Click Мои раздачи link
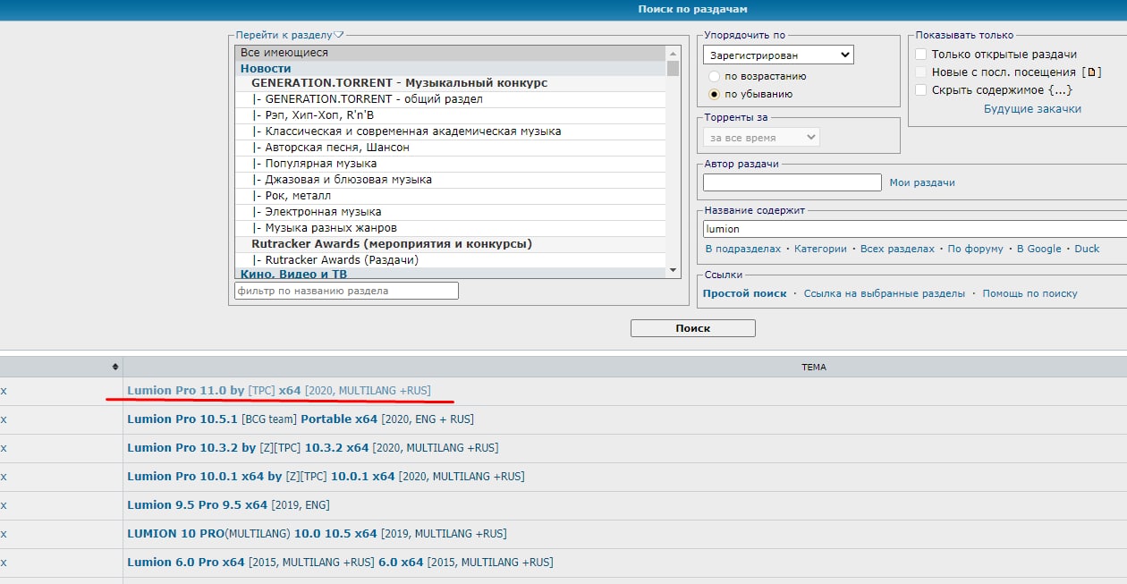This screenshot has width=1127, height=584. coord(922,182)
